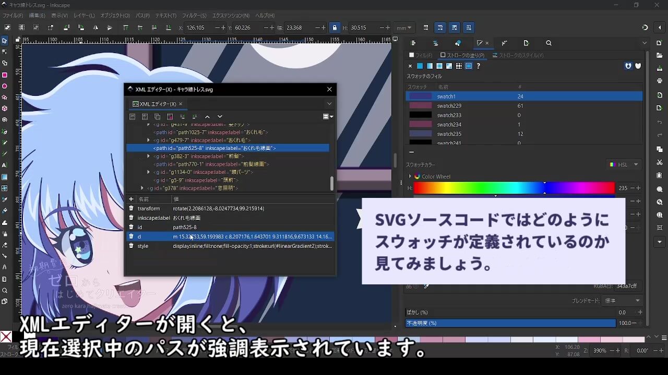The image size is (668, 375).
Task: Open the blend mode dropdown
Action: [x=622, y=301]
